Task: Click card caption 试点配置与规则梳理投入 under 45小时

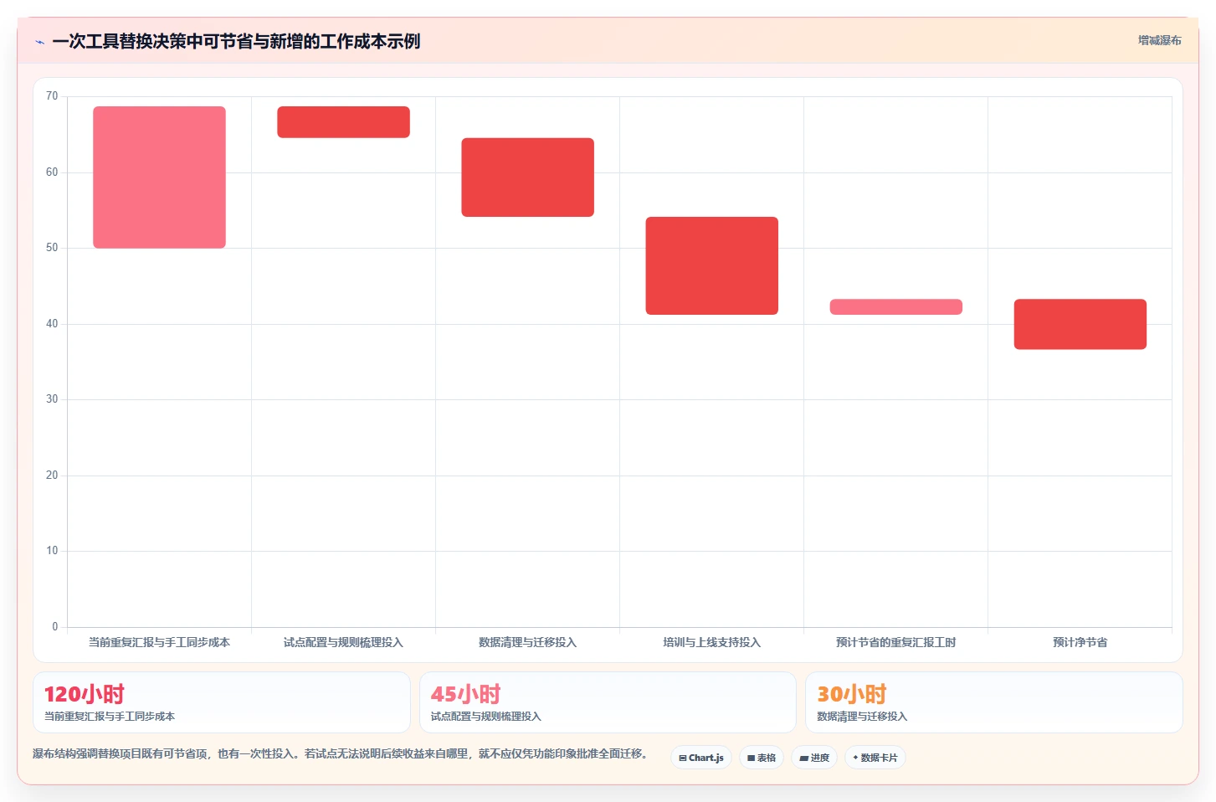Action: pyautogui.click(x=485, y=717)
